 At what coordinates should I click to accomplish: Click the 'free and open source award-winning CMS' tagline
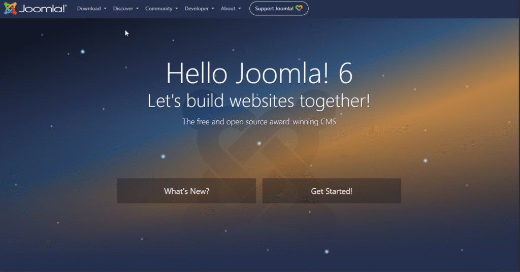click(259, 122)
